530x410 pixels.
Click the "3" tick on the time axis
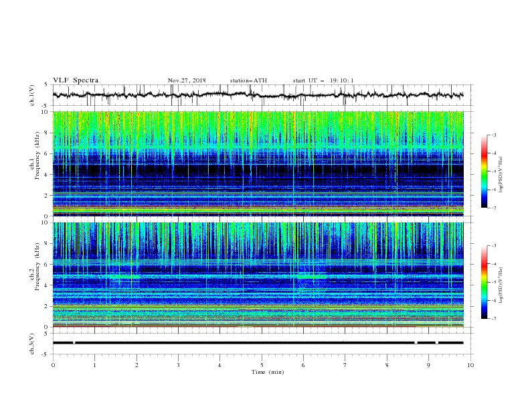pos(178,365)
